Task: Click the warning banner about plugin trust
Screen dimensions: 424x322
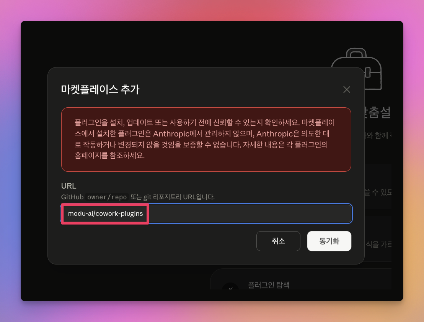Action: tap(206, 139)
